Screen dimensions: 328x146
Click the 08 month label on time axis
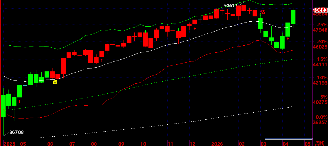(x=94, y=144)
